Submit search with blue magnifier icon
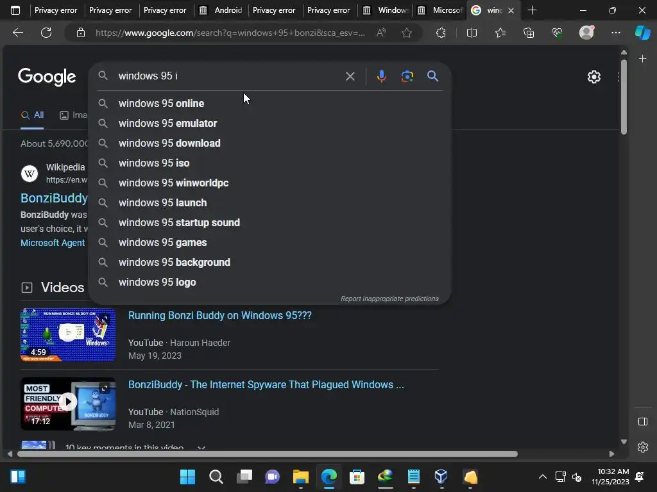This screenshot has height=492, width=657. (432, 76)
